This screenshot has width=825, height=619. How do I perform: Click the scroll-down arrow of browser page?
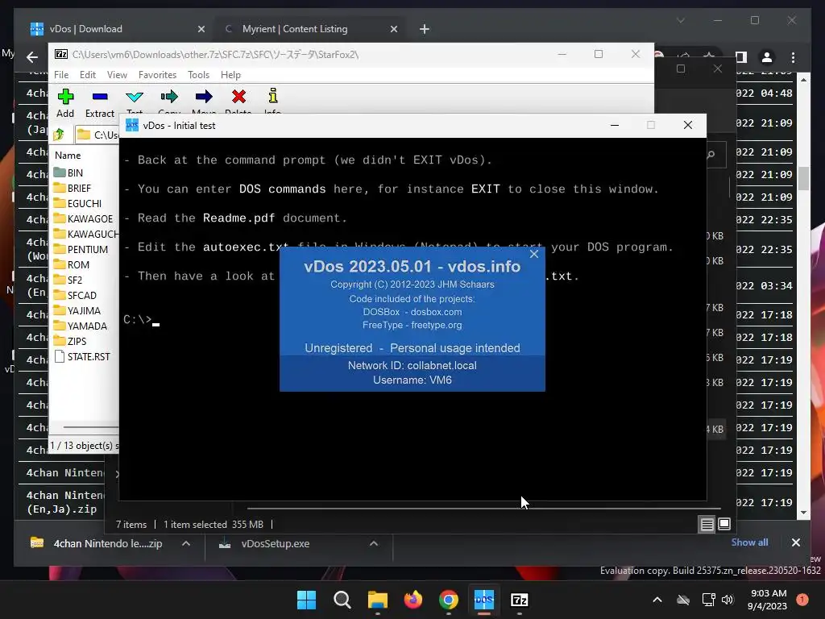click(803, 513)
